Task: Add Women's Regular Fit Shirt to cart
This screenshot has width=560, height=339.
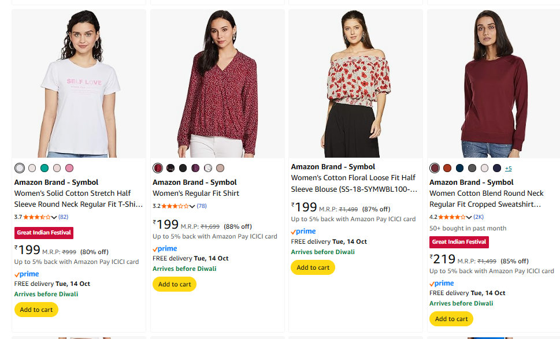Action: pyautogui.click(x=175, y=284)
